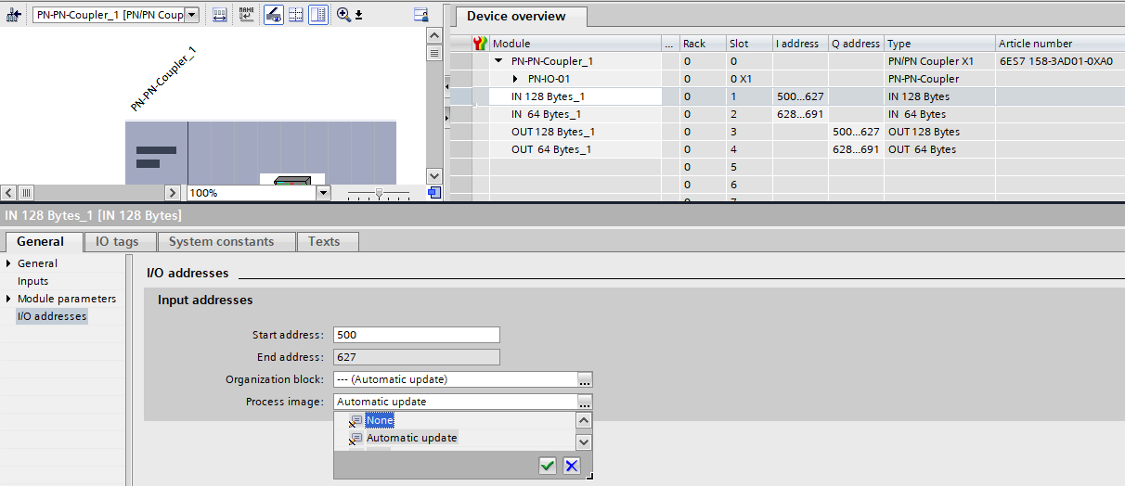Choose None in the process image list
The height and width of the screenshot is (486, 1125).
(x=380, y=420)
